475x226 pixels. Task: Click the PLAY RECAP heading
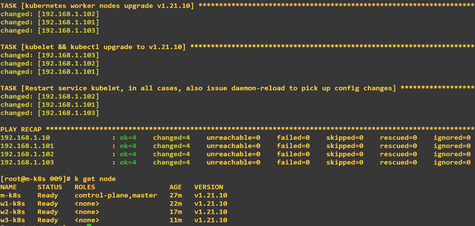click(21, 129)
